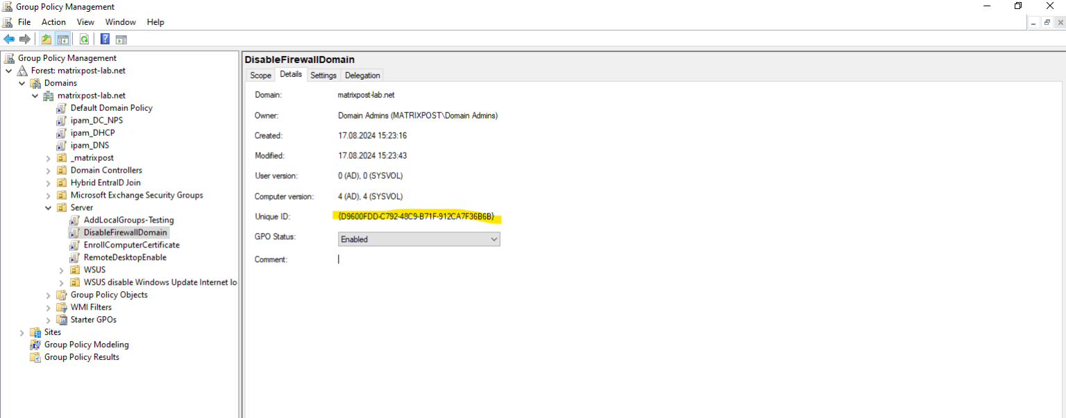The height and width of the screenshot is (418, 1066).
Task: Toggle Show/Hide Action Pane toolbar icon
Action: pyautogui.click(x=121, y=39)
